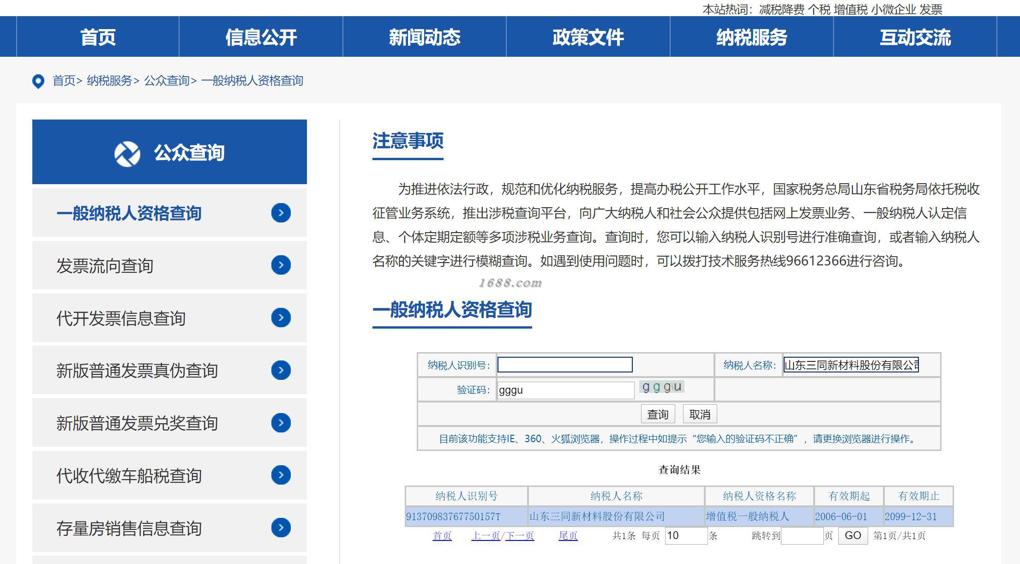Open the 政策文件 navigation menu
This screenshot has height=564, width=1020.
(x=588, y=37)
